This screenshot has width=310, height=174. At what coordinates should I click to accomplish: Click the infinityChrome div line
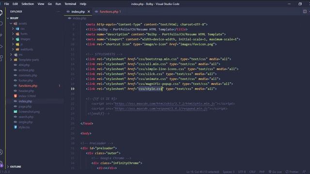[x=117, y=163]
